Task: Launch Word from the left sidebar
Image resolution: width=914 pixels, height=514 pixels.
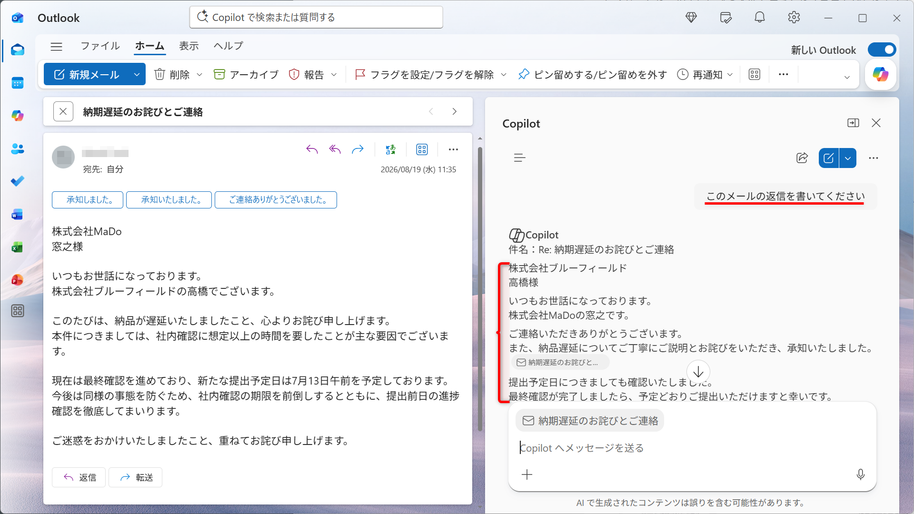Action: point(18,214)
